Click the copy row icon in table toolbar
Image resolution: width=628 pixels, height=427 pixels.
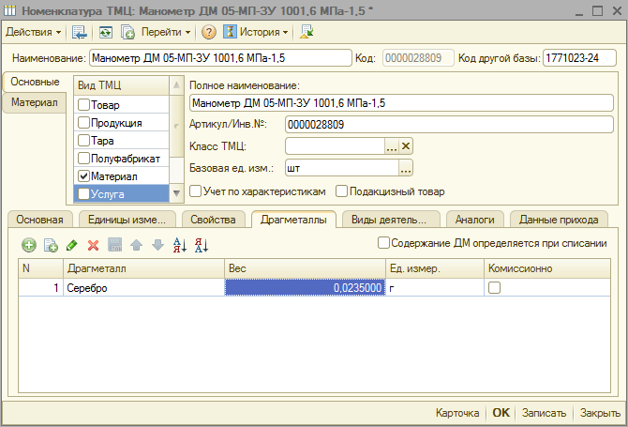(51, 245)
